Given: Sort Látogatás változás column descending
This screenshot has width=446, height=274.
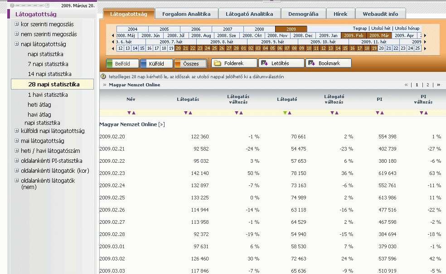Looking at the screenshot, I should [x=236, y=113].
